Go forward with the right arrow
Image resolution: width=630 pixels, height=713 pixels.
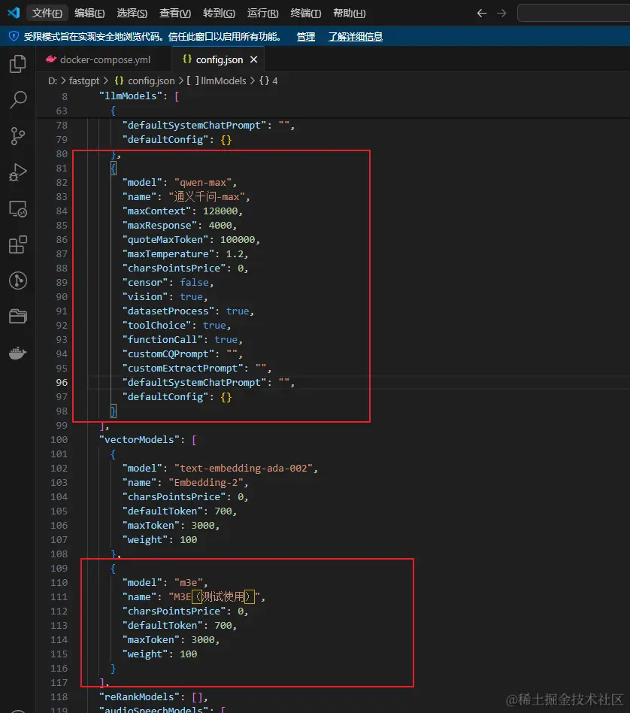tap(501, 14)
